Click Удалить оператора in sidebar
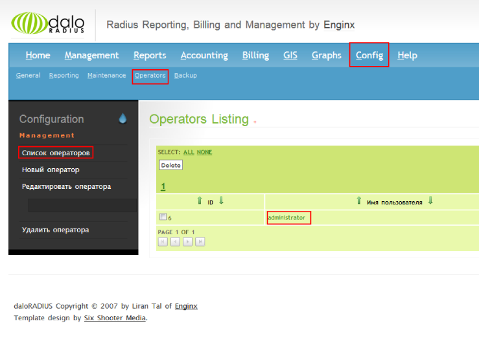The height and width of the screenshot is (341, 479). (55, 230)
